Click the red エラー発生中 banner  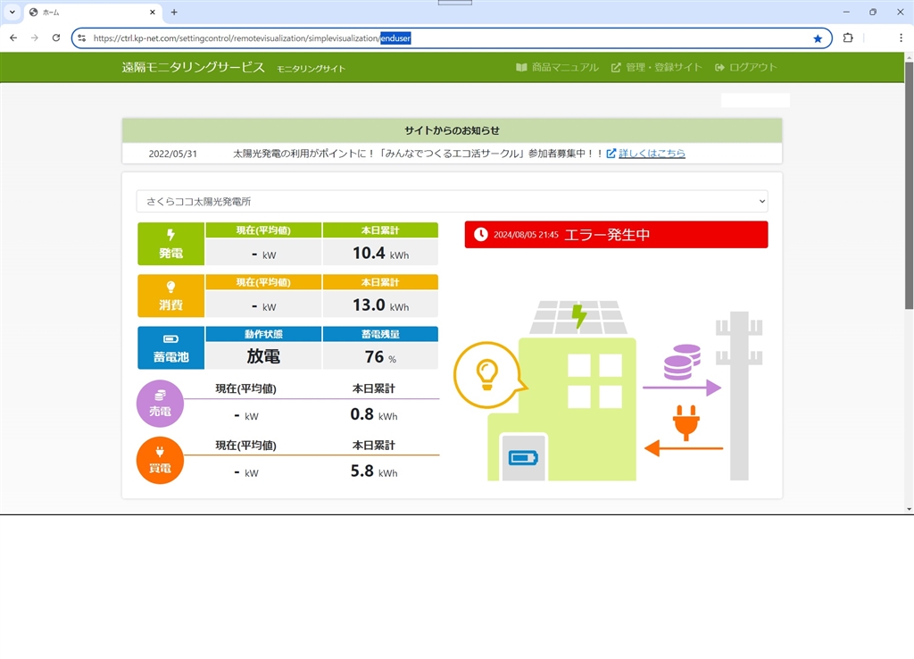coord(616,235)
